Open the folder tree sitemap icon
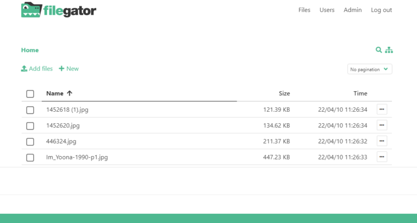This screenshot has height=223, width=417. (x=389, y=50)
